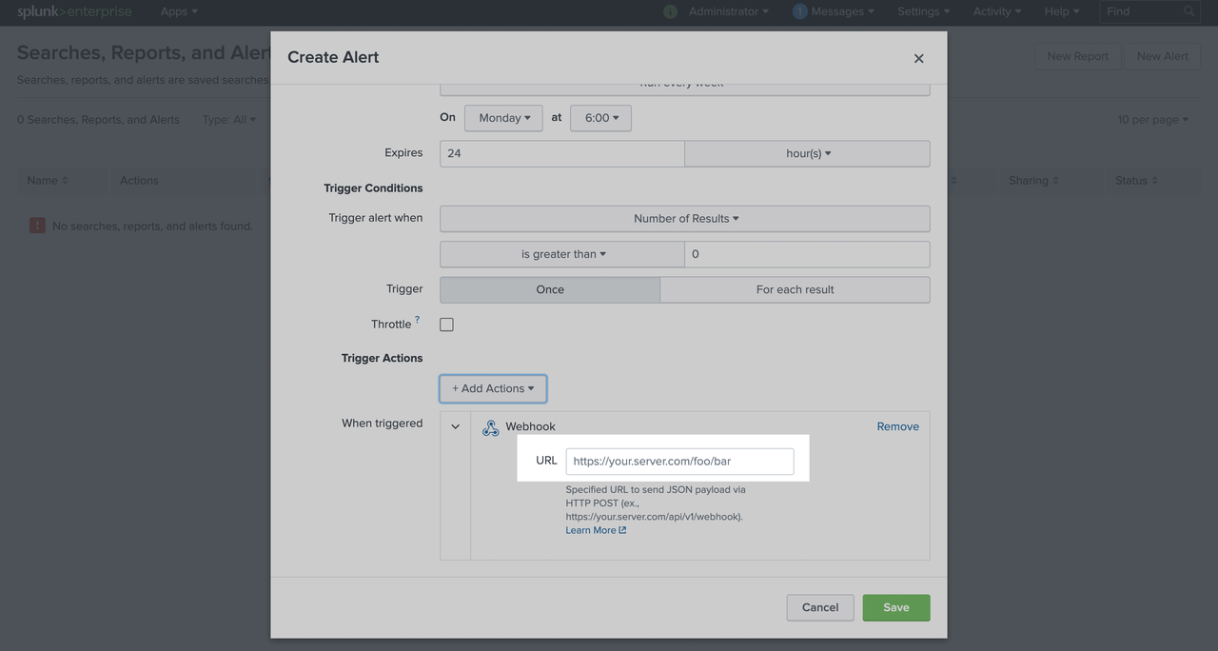Click the green Save button
Screen dimensions: 1218x651
click(x=895, y=607)
